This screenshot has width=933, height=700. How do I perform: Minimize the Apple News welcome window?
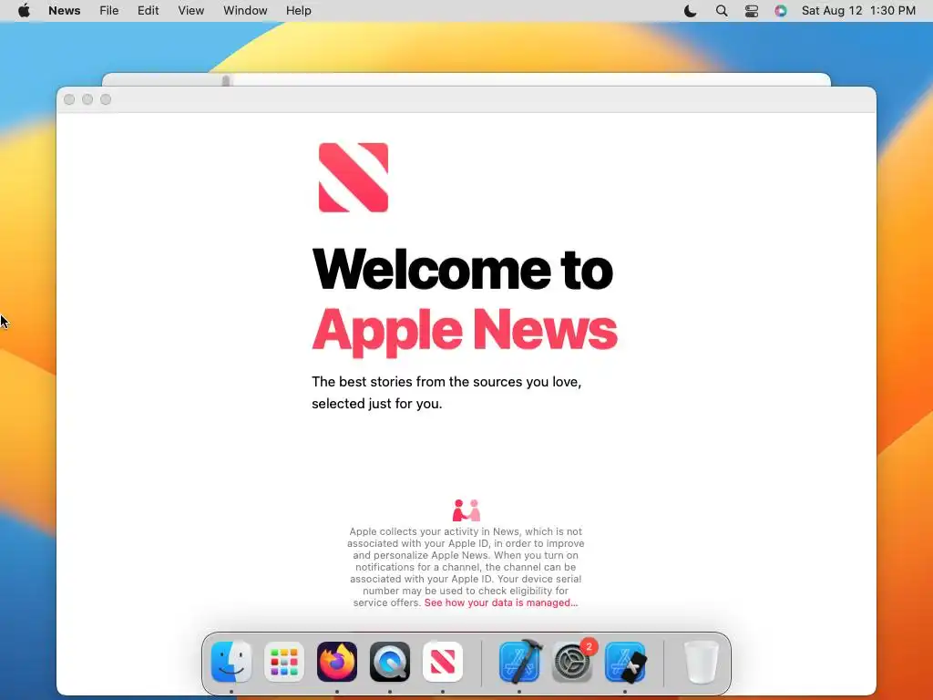[x=87, y=99]
